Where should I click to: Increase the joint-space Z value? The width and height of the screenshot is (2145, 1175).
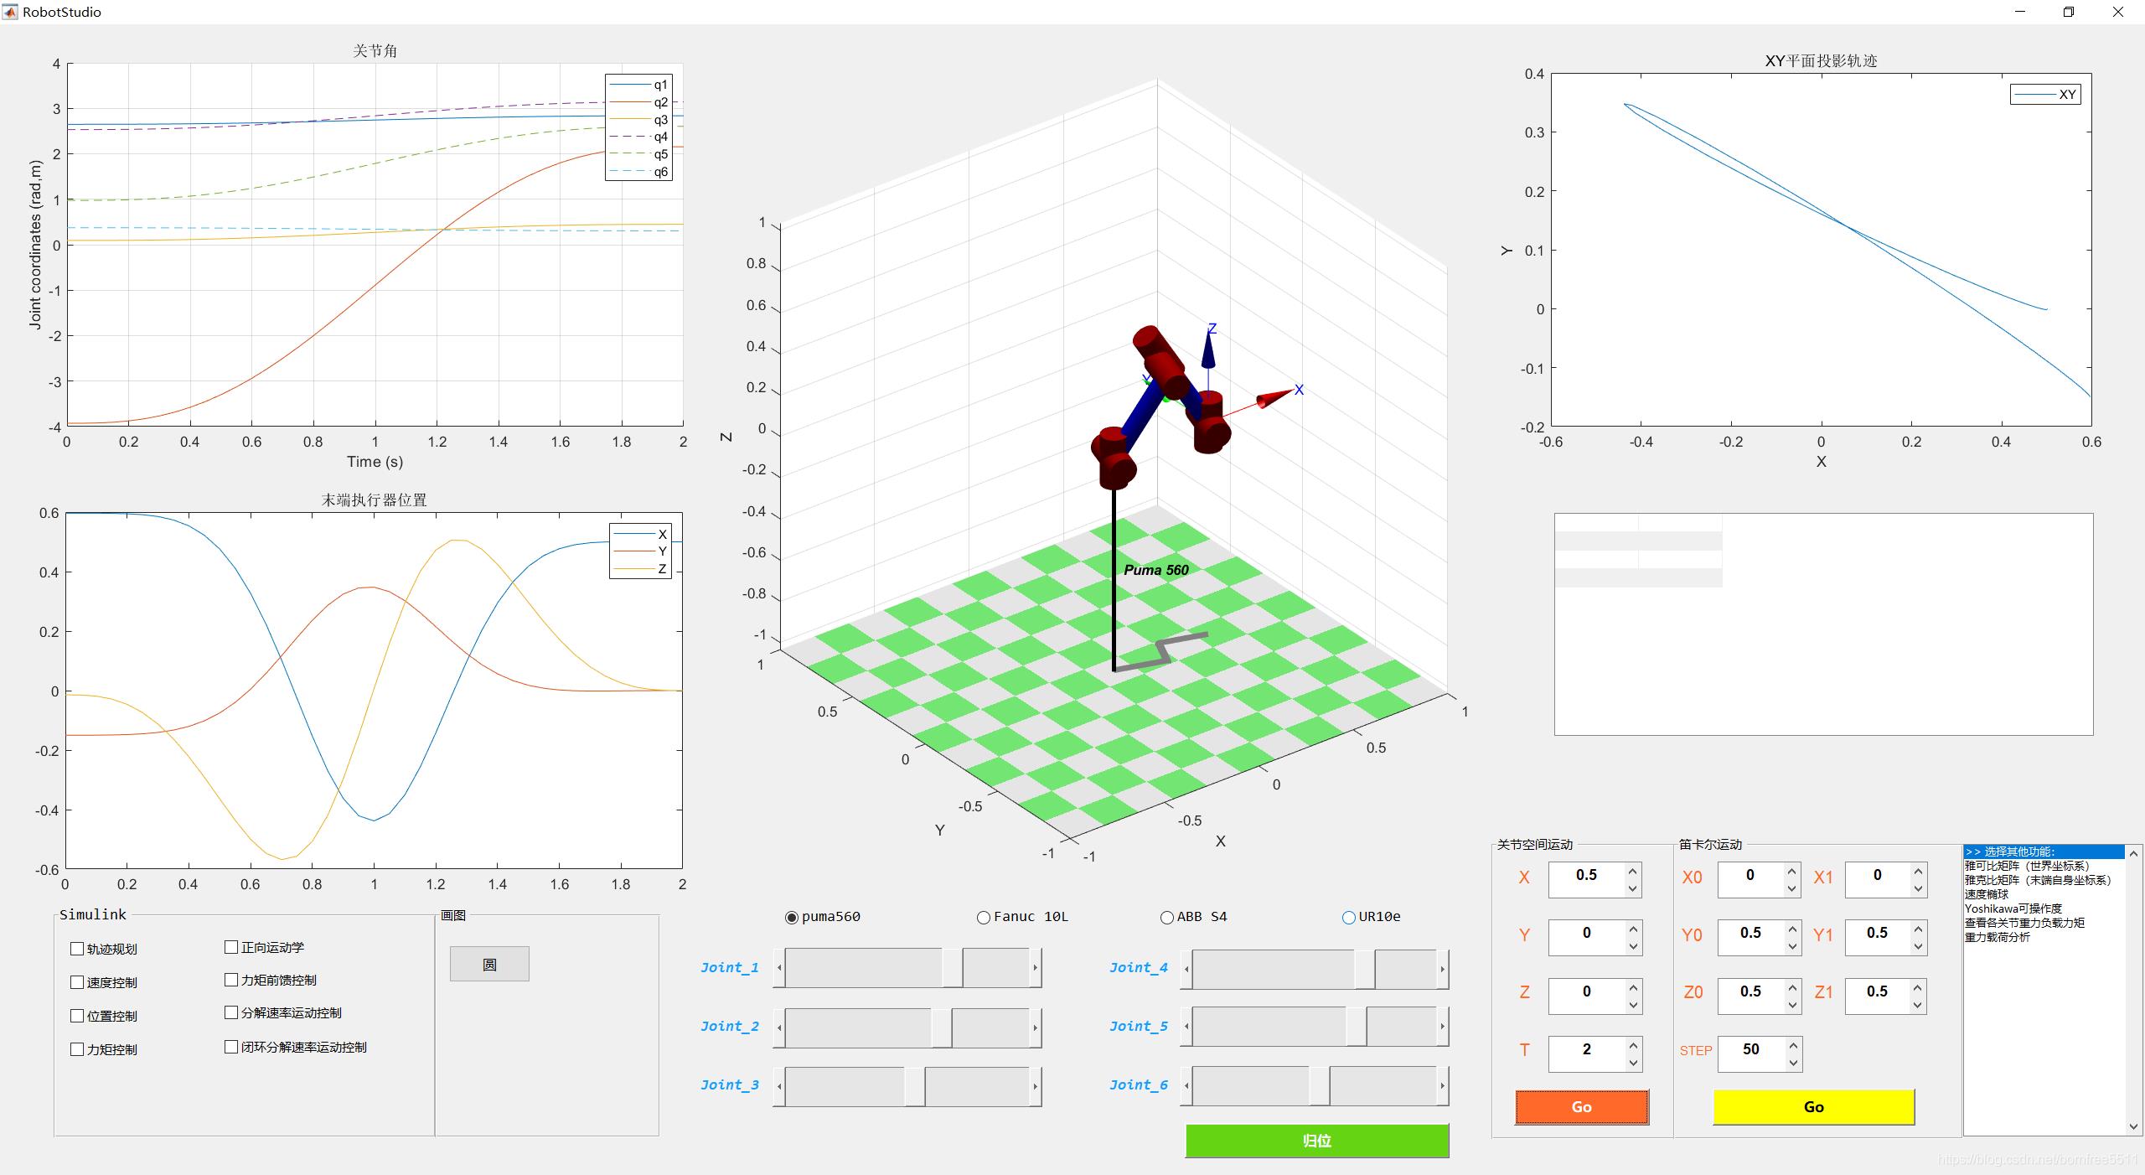[1632, 987]
